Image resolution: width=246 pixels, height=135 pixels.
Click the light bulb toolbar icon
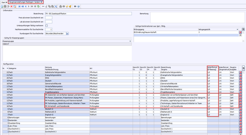point(67,6)
